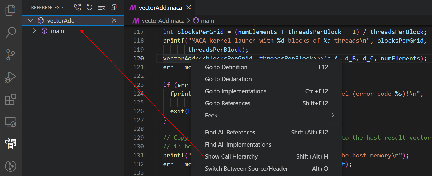The height and width of the screenshot is (176, 432).
Task: Dismiss the vectorAdd entry from call hierarchy
Action: (114, 20)
